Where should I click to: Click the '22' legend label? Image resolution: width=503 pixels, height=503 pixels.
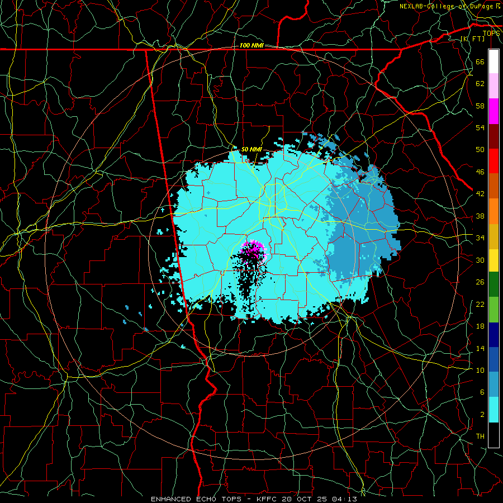click(x=480, y=304)
